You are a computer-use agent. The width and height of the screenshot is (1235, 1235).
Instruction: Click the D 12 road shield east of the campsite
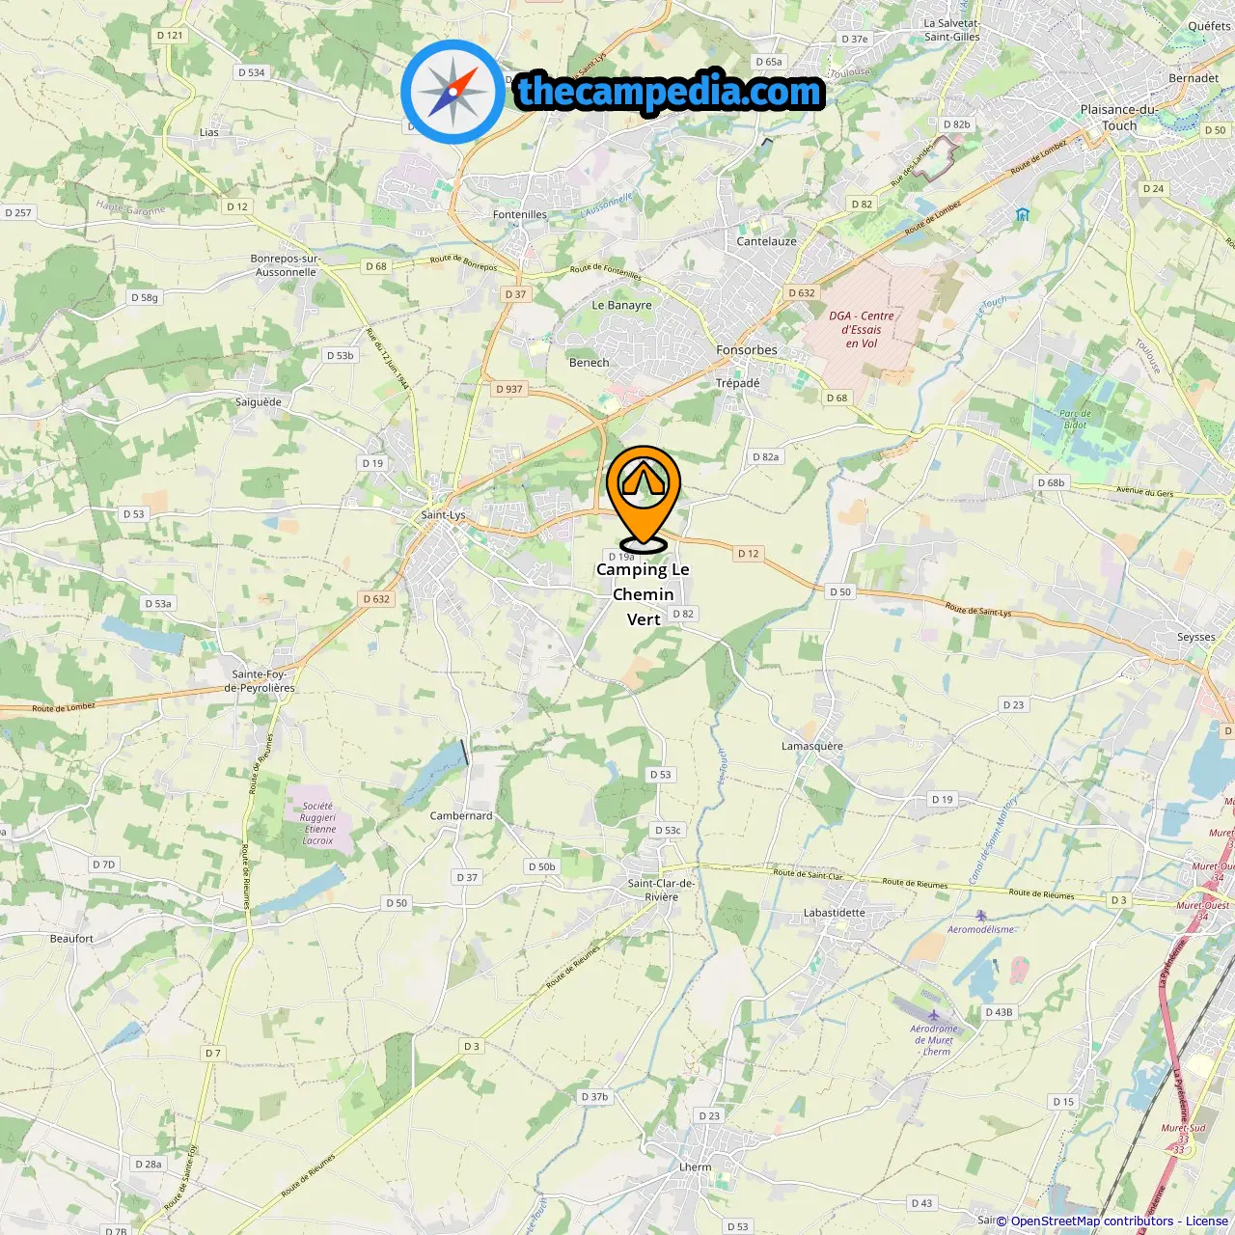tap(749, 554)
